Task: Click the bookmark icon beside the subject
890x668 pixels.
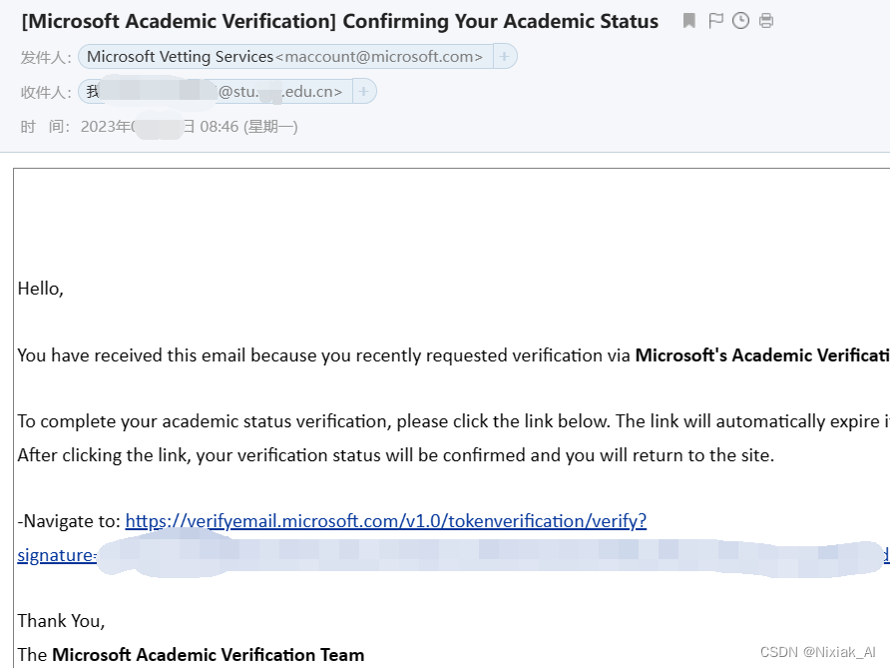Action: click(x=689, y=21)
